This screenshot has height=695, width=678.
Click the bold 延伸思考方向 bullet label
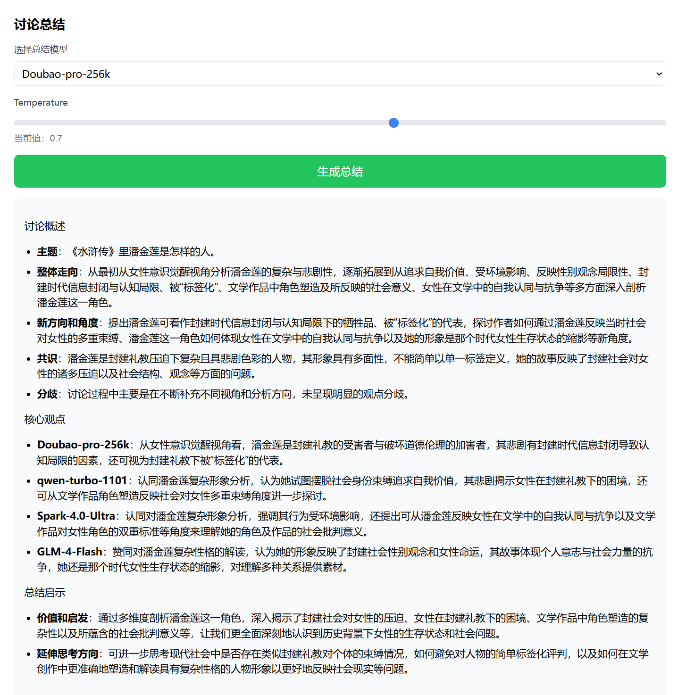tap(67, 654)
